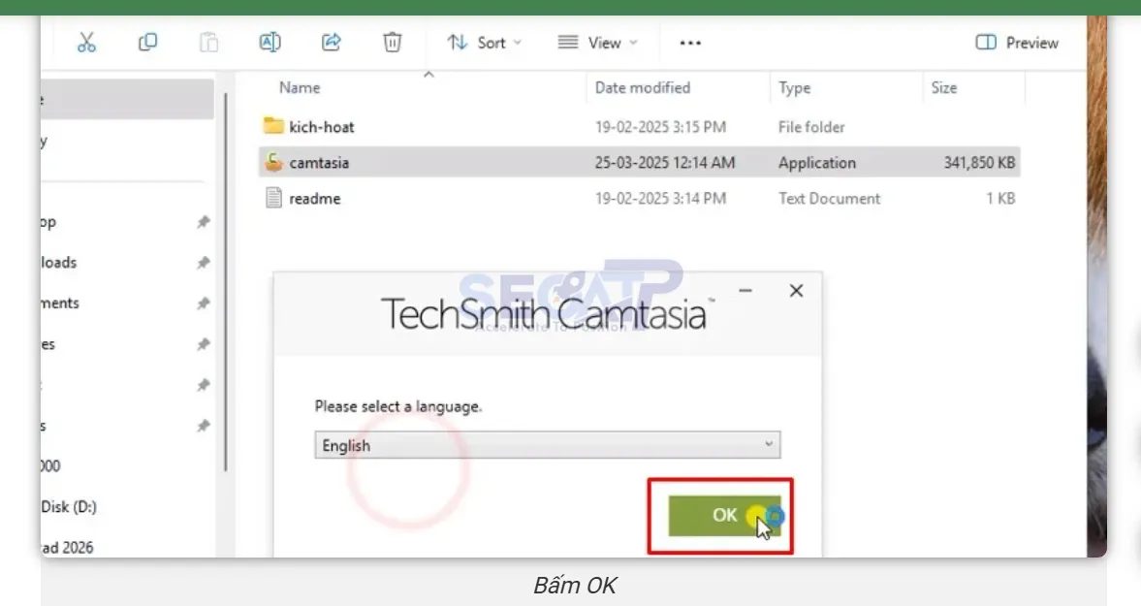The image size is (1141, 606).
Task: Open the See more ellipsis menu
Action: (689, 42)
